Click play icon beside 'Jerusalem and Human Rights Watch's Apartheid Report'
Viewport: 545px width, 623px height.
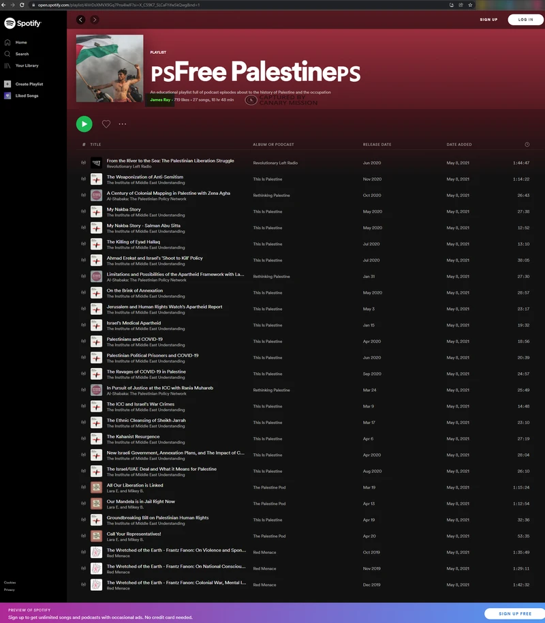click(83, 309)
